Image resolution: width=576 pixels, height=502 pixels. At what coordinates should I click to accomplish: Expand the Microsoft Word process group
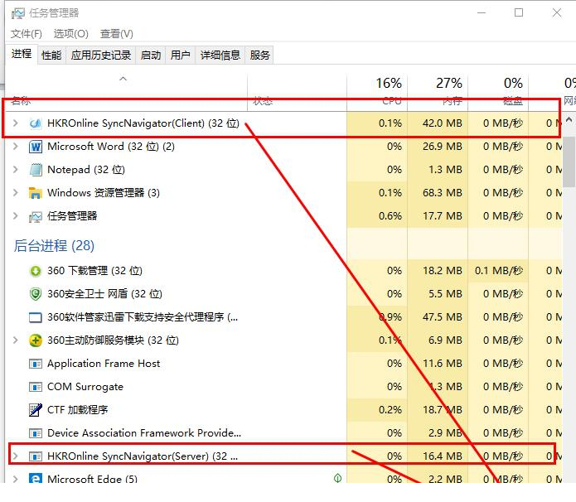[x=16, y=146]
